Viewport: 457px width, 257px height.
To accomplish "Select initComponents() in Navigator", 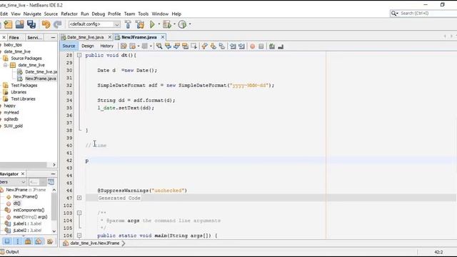I will point(29,210).
